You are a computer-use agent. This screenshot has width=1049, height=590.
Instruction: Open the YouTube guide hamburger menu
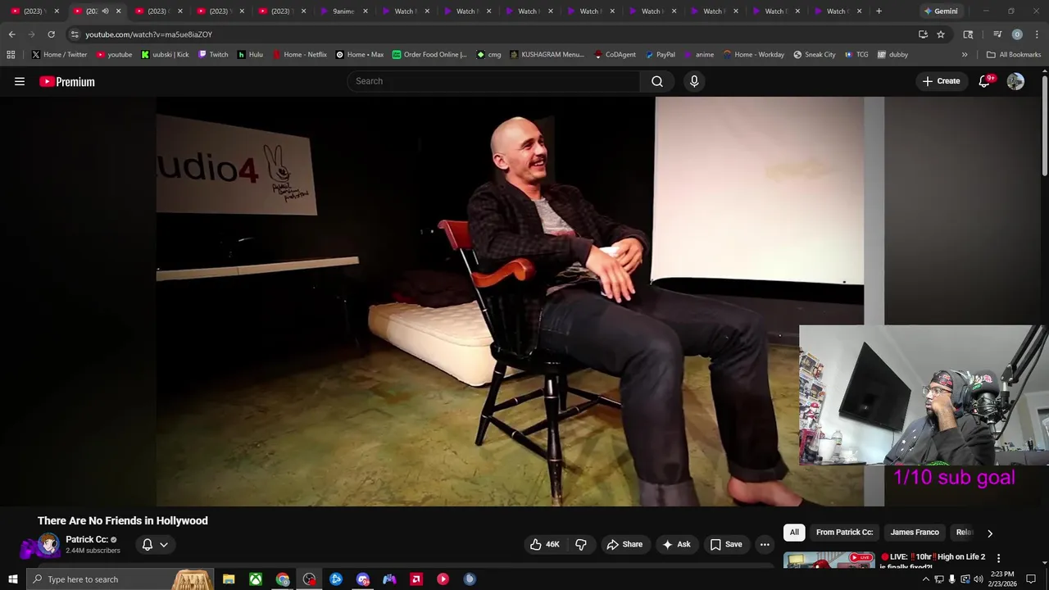coord(20,81)
